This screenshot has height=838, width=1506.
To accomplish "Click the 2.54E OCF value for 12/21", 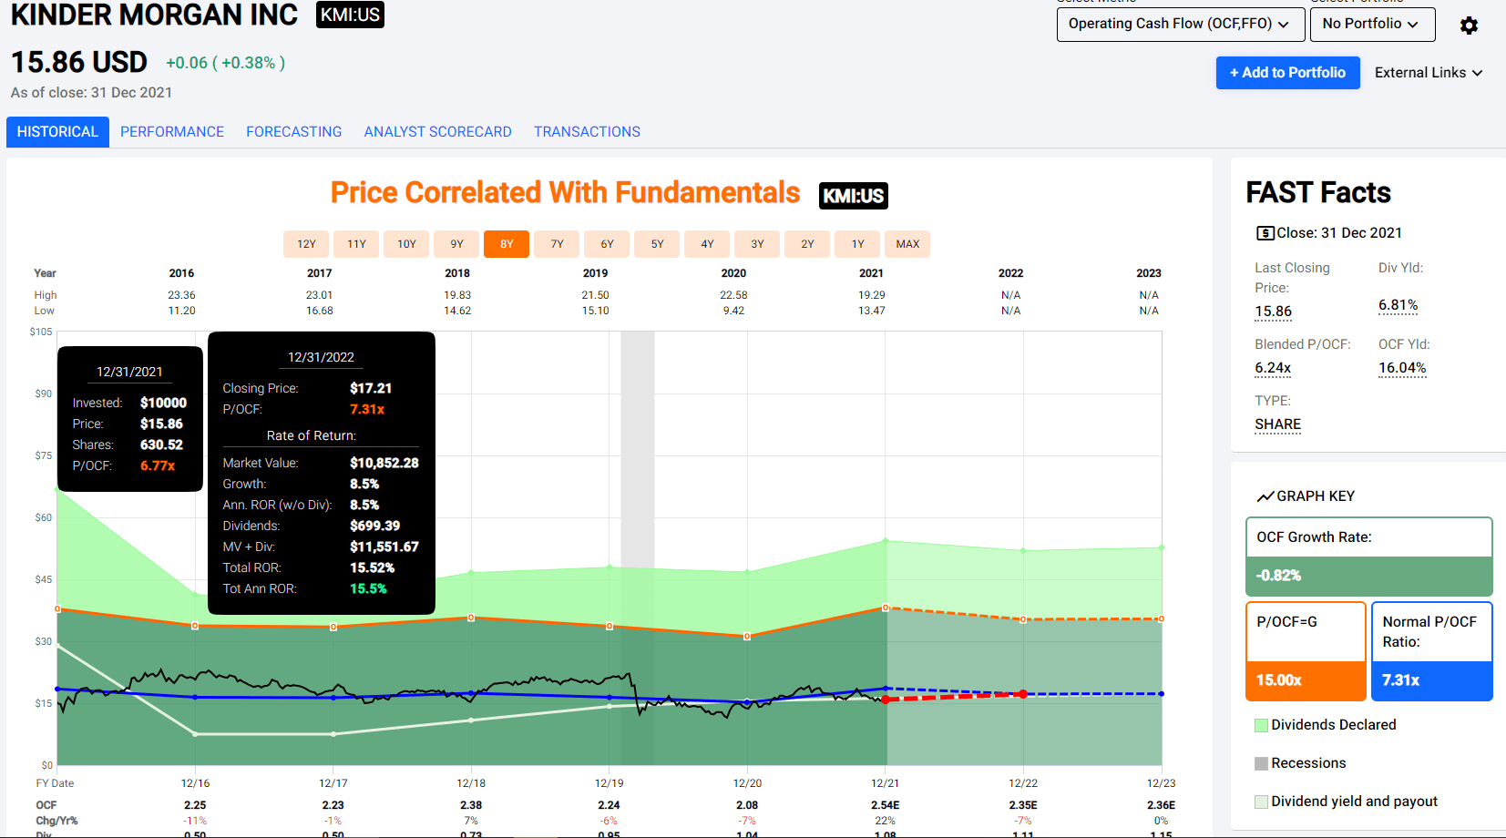I will pos(885,805).
